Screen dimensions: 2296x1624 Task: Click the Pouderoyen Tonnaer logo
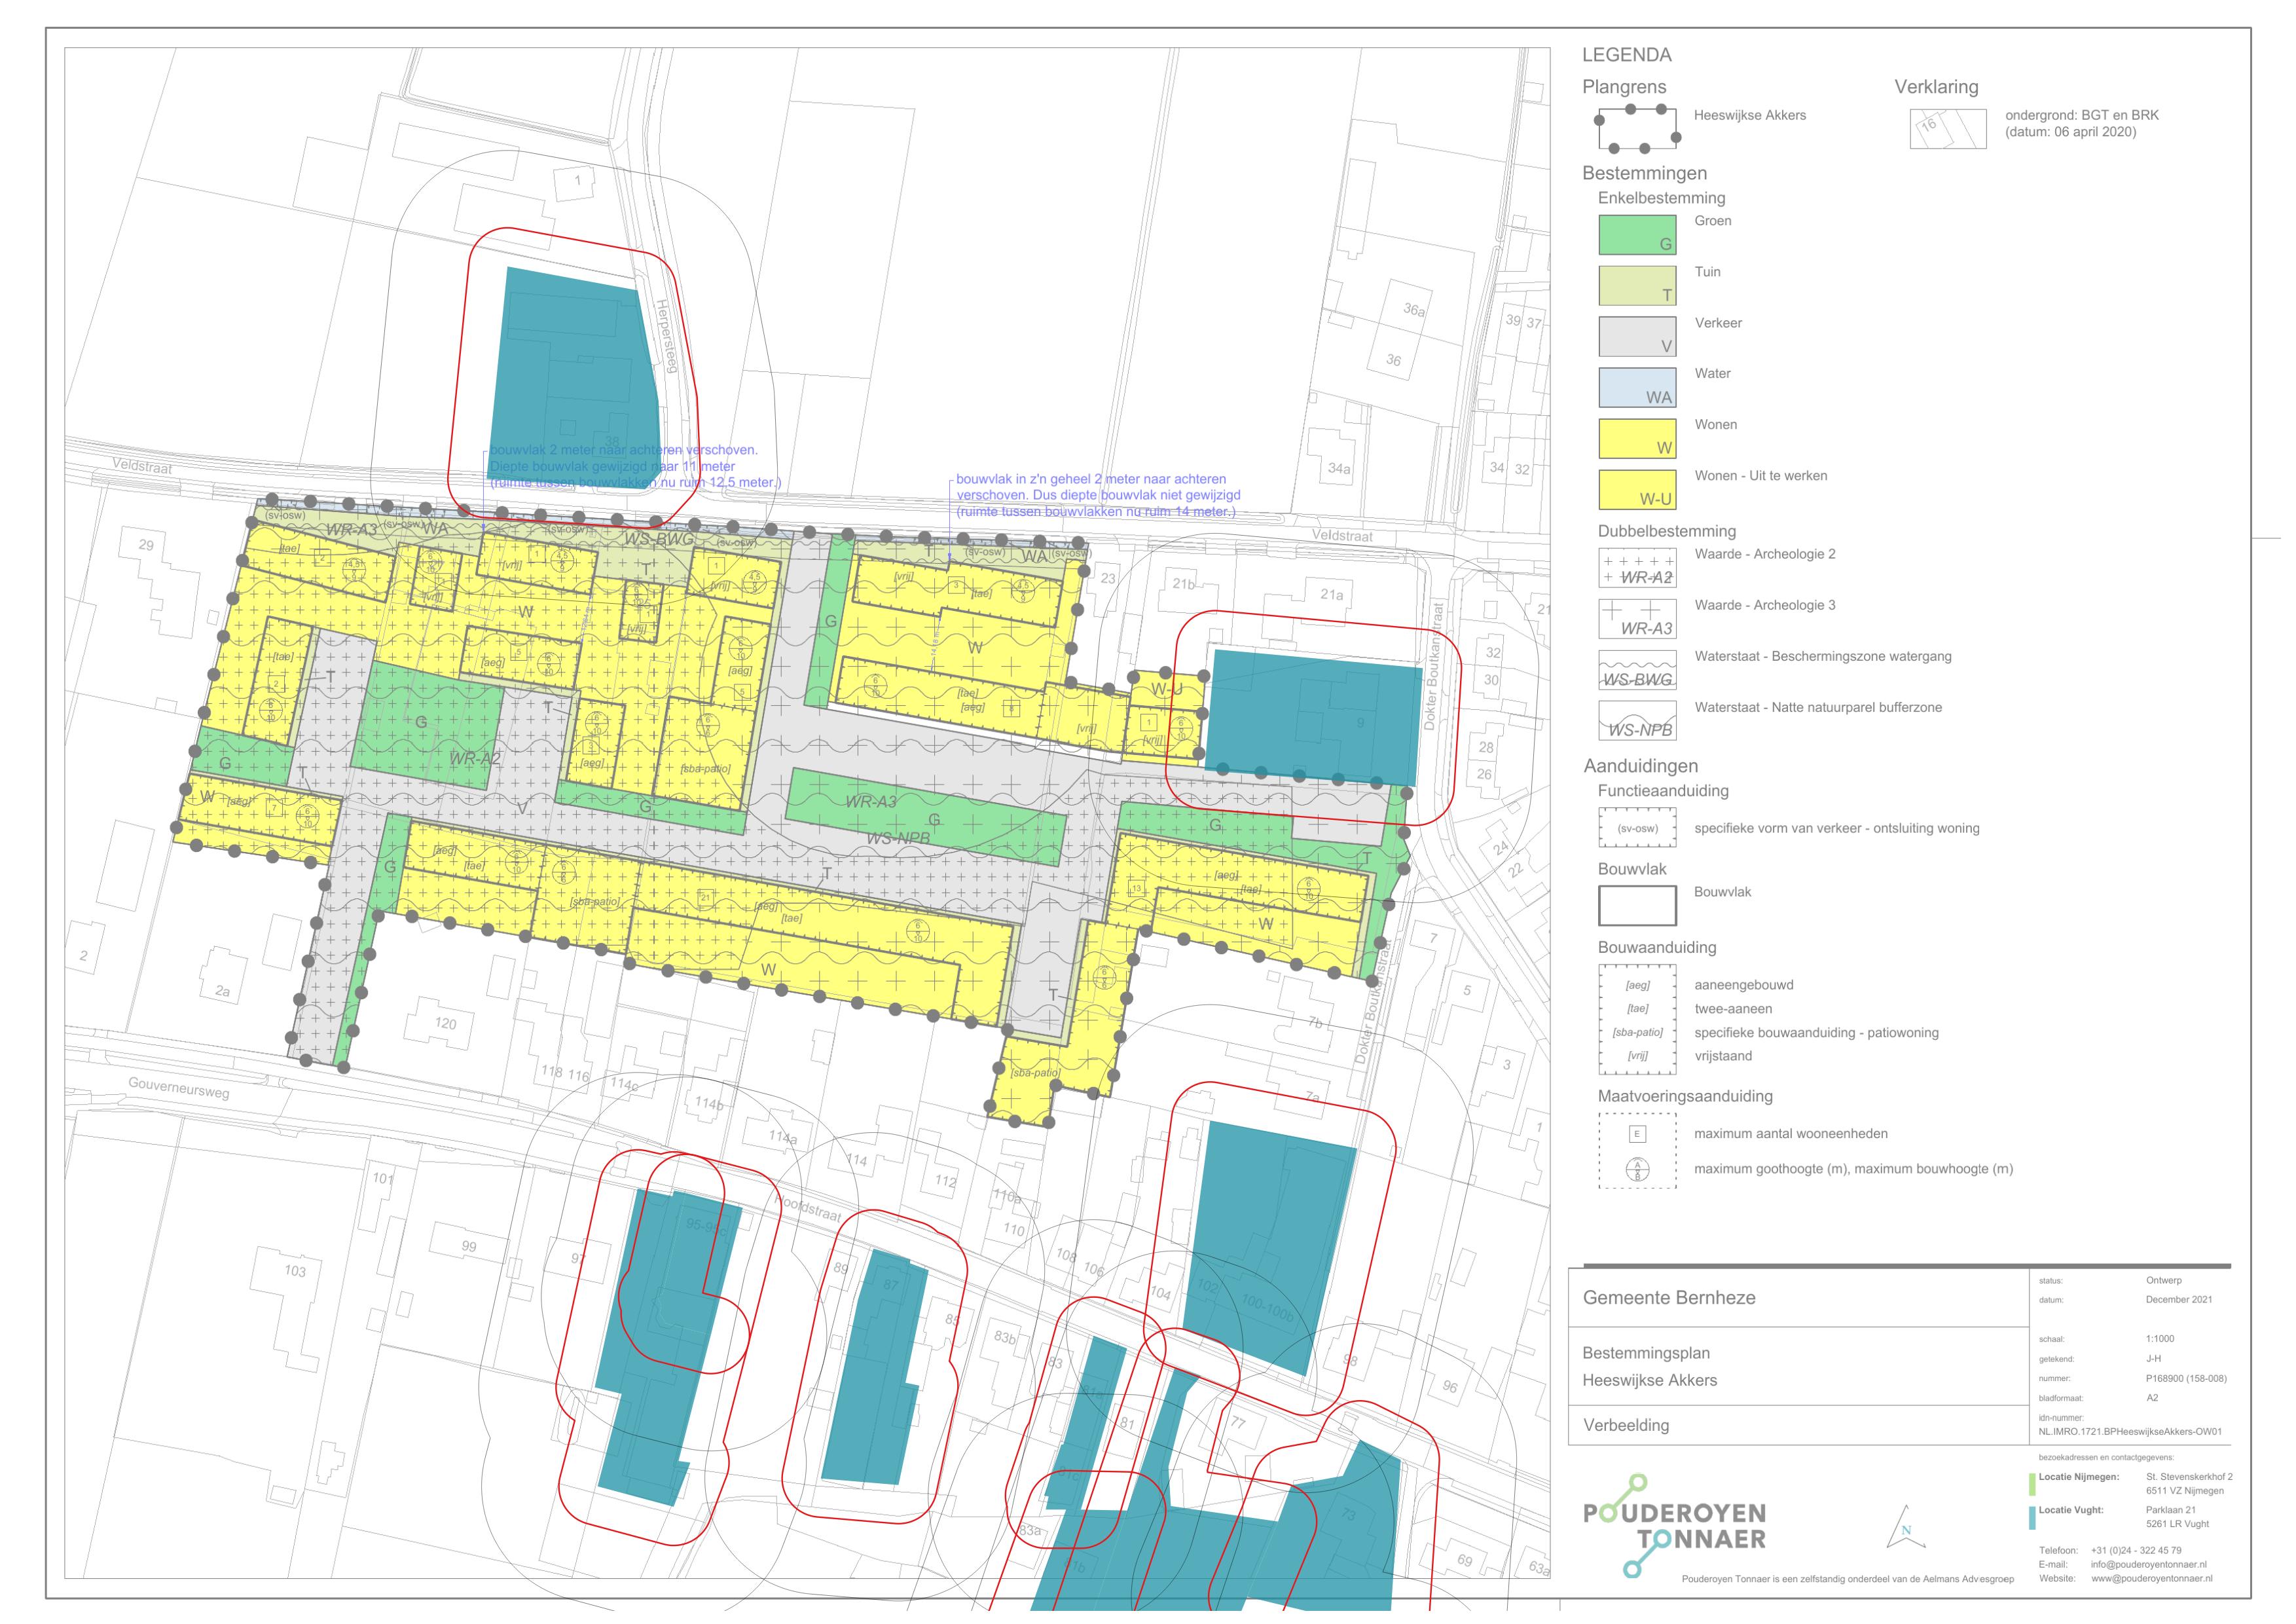click(1675, 1526)
